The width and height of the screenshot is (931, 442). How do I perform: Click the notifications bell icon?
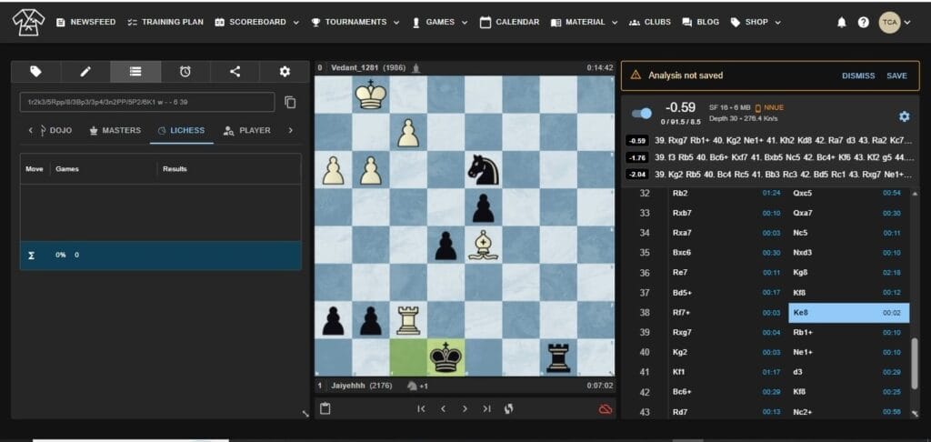pyautogui.click(x=841, y=22)
